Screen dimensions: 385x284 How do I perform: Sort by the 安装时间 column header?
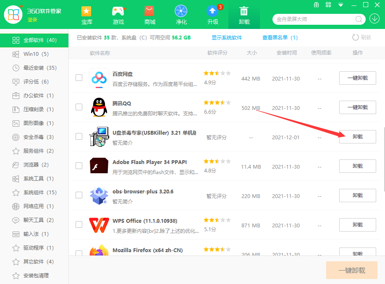(286, 53)
